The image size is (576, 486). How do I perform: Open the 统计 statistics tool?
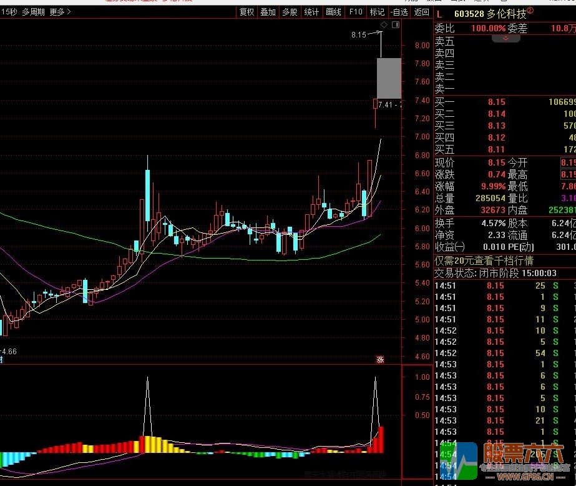pyautogui.click(x=311, y=12)
